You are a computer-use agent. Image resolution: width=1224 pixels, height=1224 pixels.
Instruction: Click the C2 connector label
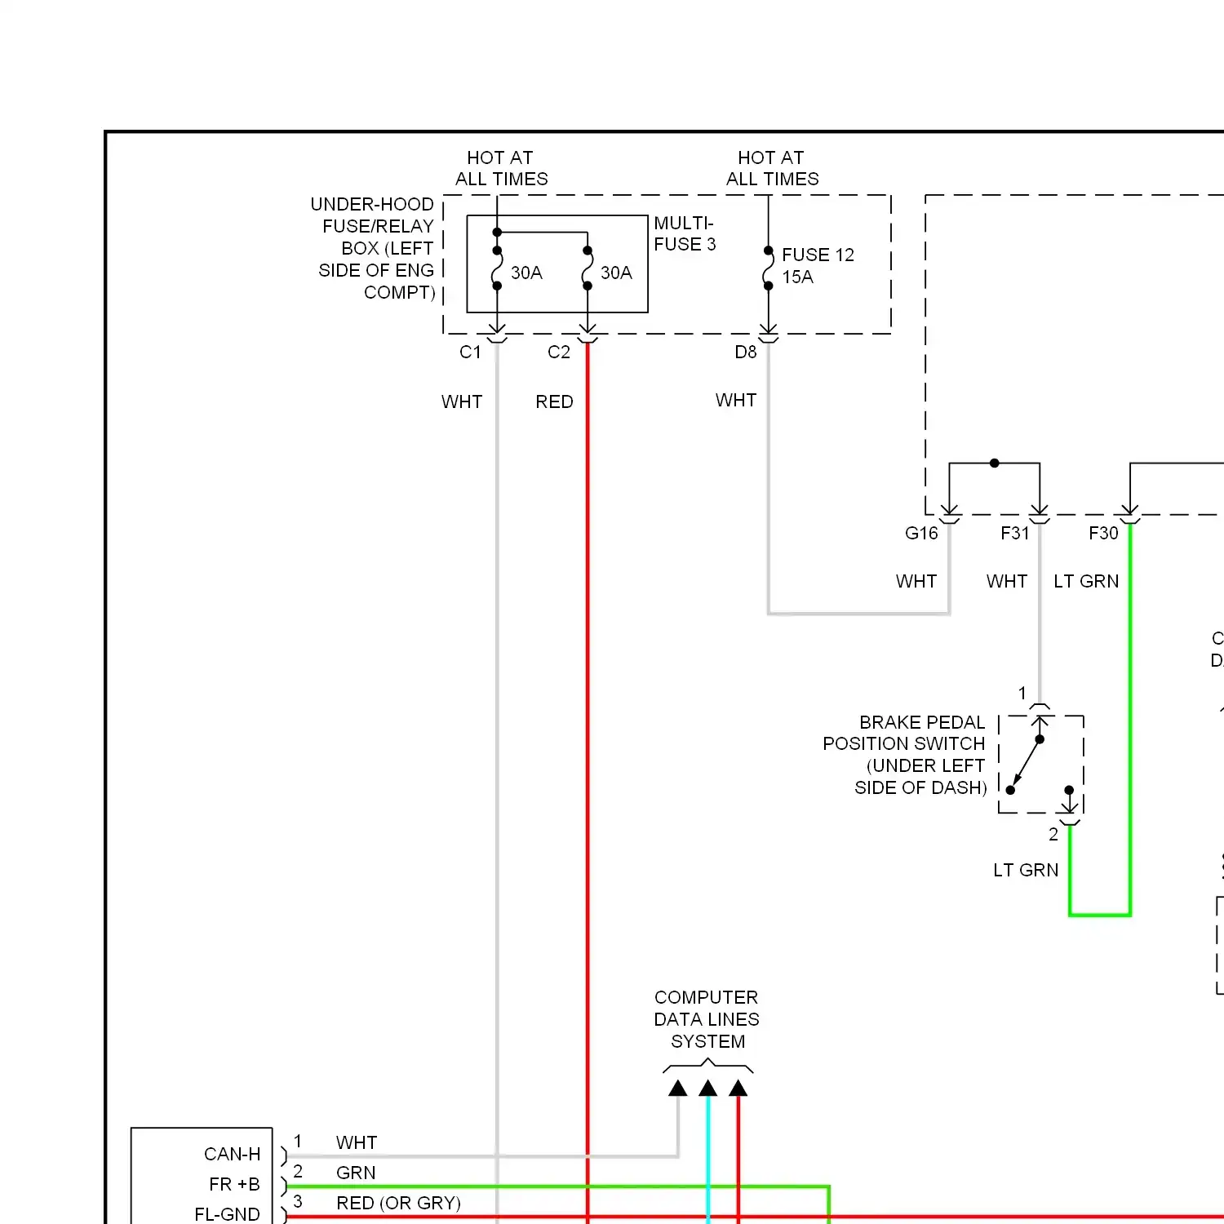pyautogui.click(x=558, y=352)
